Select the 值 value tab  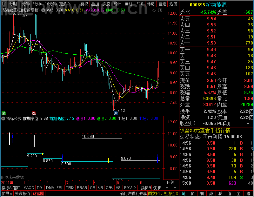[229, 194]
